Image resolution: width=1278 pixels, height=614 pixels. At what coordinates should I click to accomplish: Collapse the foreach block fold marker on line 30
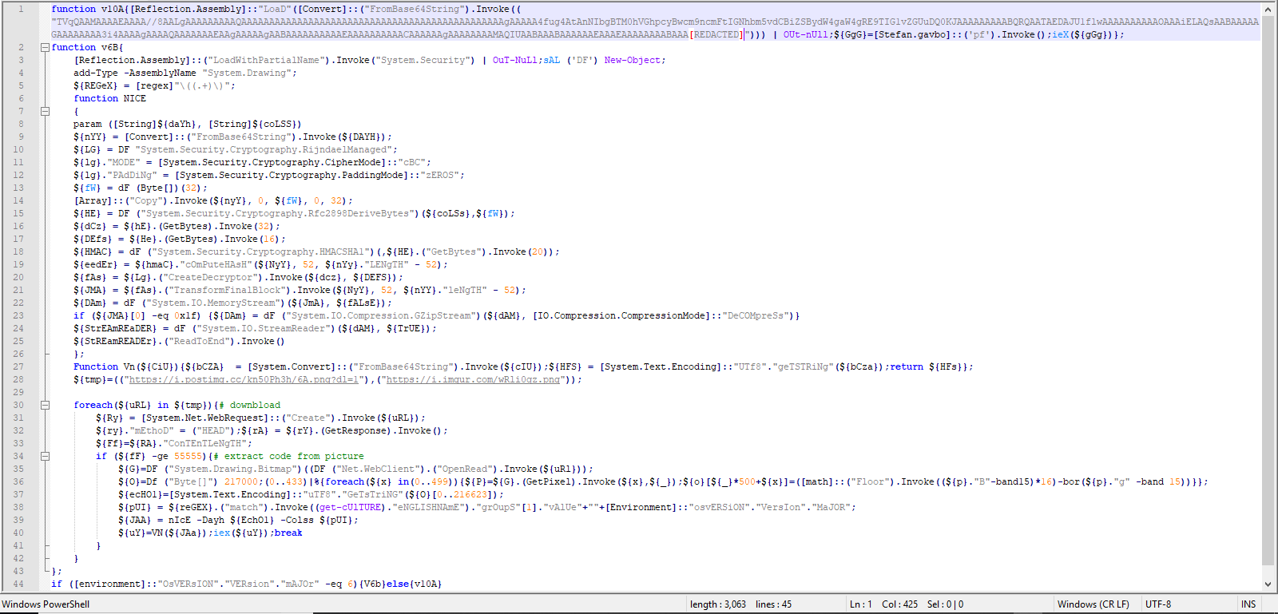click(46, 405)
